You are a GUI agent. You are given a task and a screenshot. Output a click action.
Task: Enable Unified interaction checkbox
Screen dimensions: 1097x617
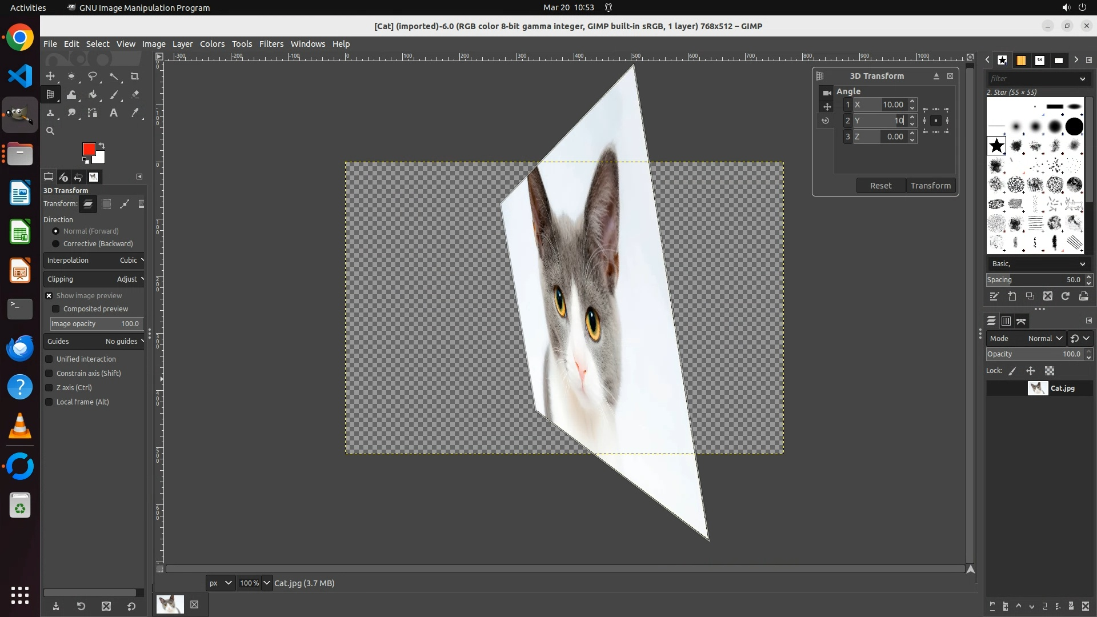pyautogui.click(x=49, y=359)
